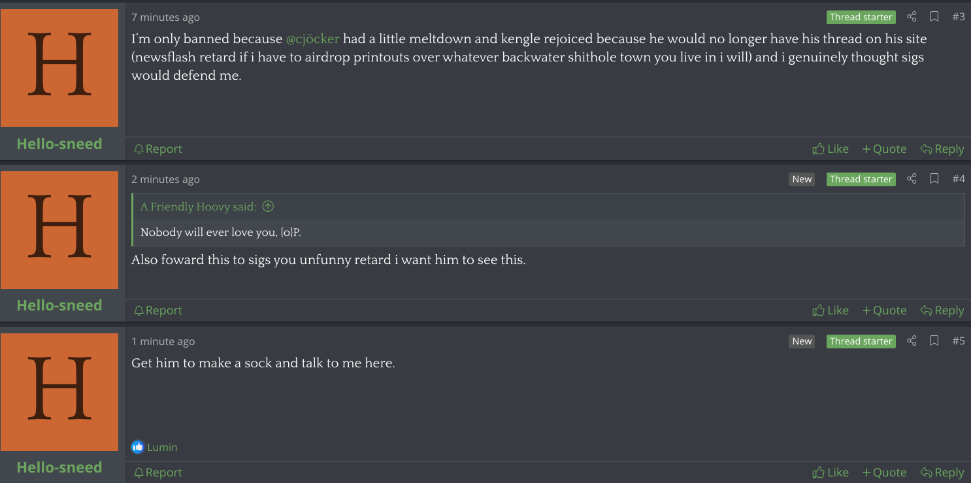Click the orange H avatar on post #3
This screenshot has width=971, height=483.
(59, 67)
